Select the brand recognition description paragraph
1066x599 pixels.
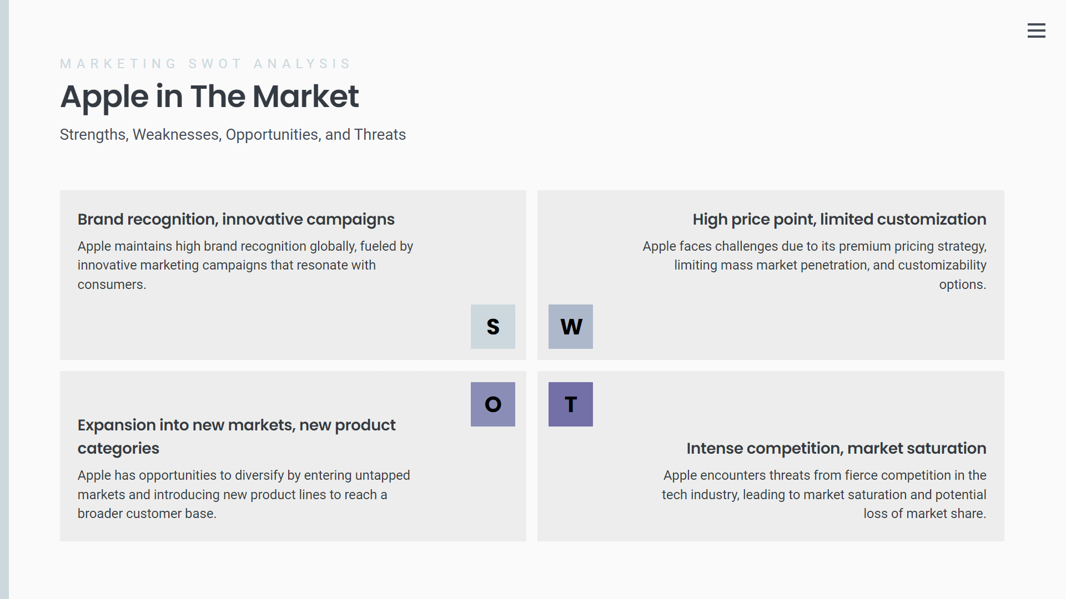[245, 265]
